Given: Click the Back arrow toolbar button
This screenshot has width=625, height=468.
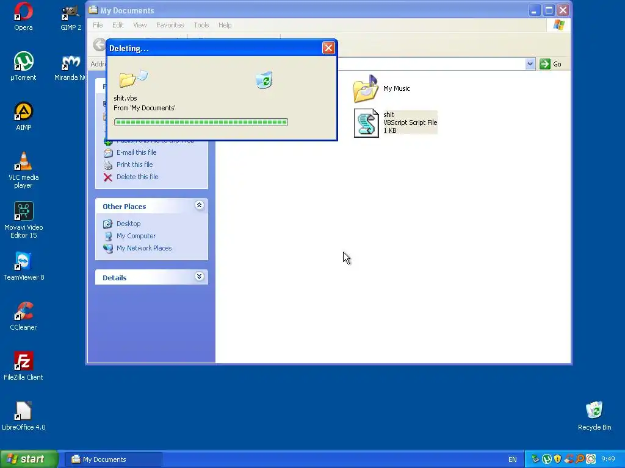Looking at the screenshot, I should pos(99,44).
